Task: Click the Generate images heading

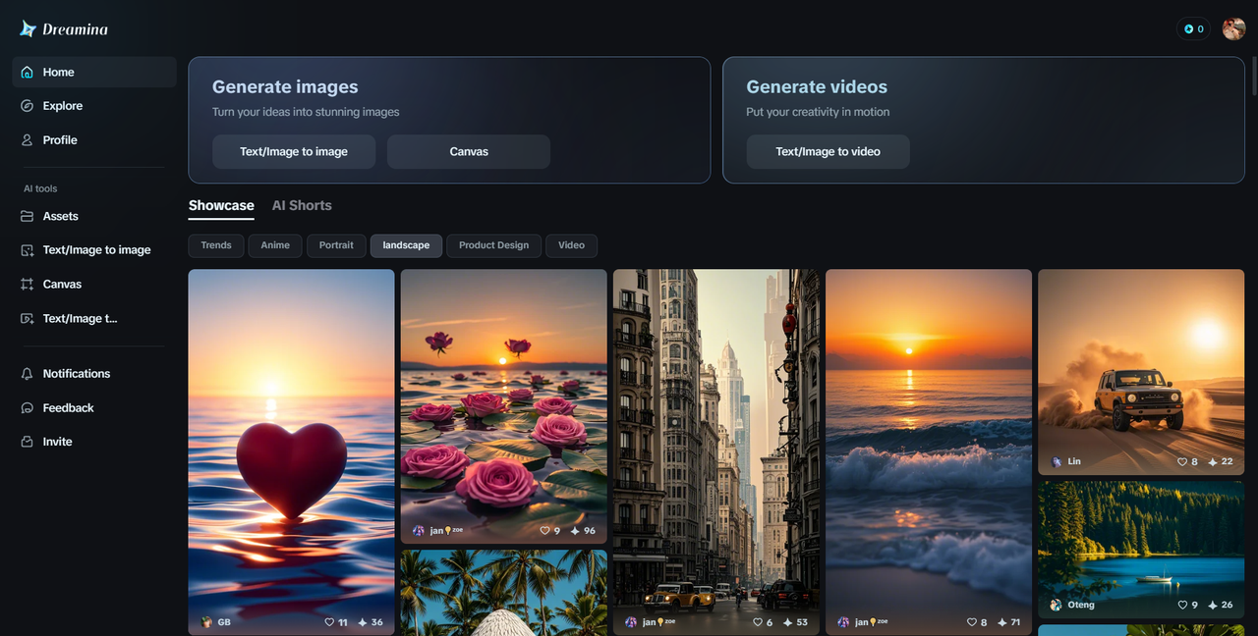Action: 285,87
